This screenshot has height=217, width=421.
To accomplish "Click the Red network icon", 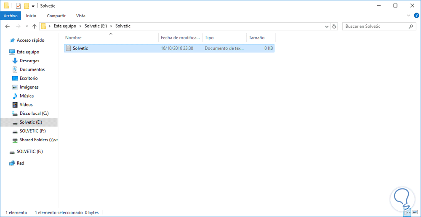I will point(12,163).
